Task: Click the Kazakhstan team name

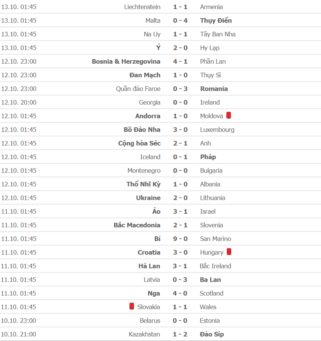Action: click(144, 334)
